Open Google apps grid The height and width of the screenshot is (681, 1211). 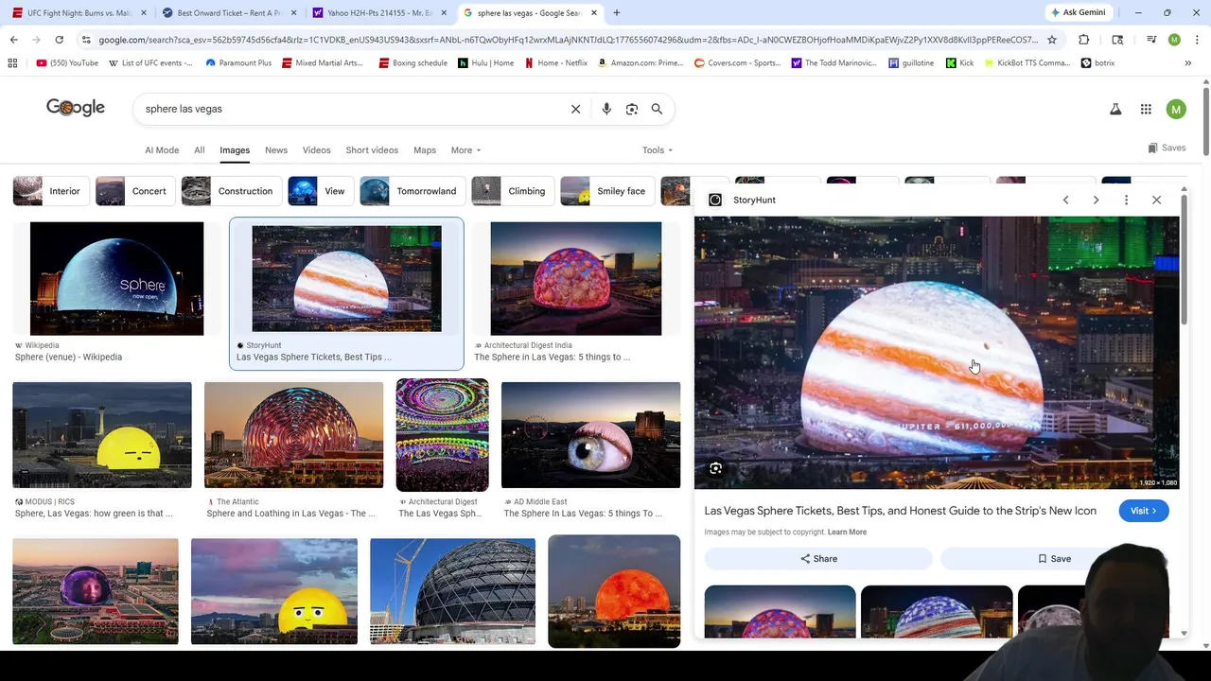[1146, 110]
